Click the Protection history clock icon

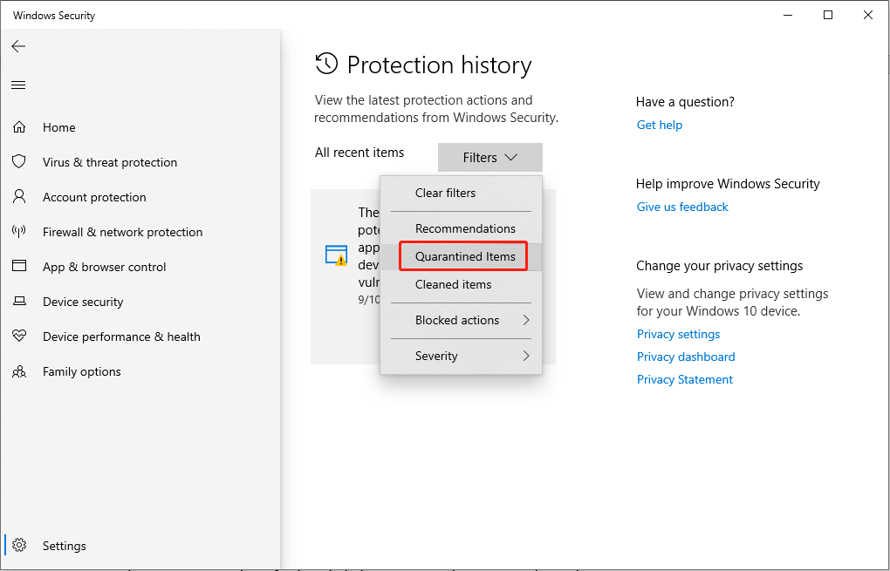[326, 65]
